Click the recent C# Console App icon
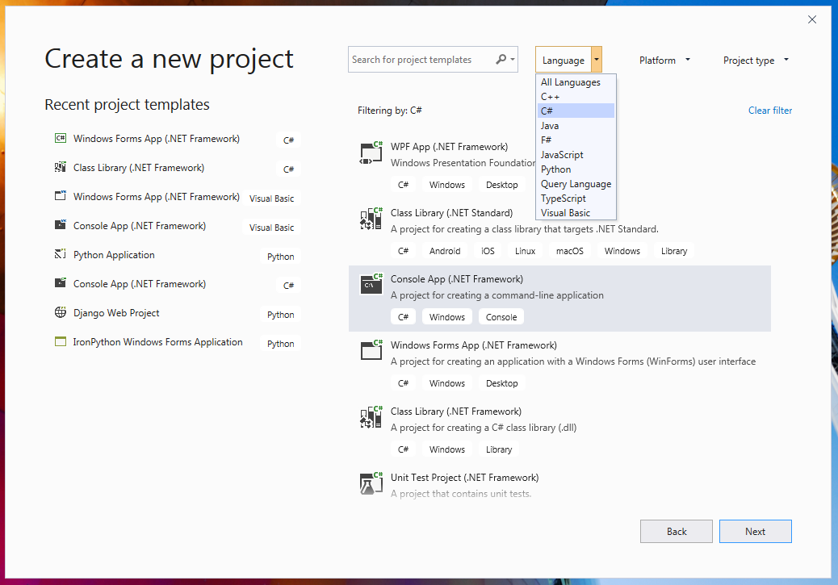The height and width of the screenshot is (585, 838). coord(61,283)
